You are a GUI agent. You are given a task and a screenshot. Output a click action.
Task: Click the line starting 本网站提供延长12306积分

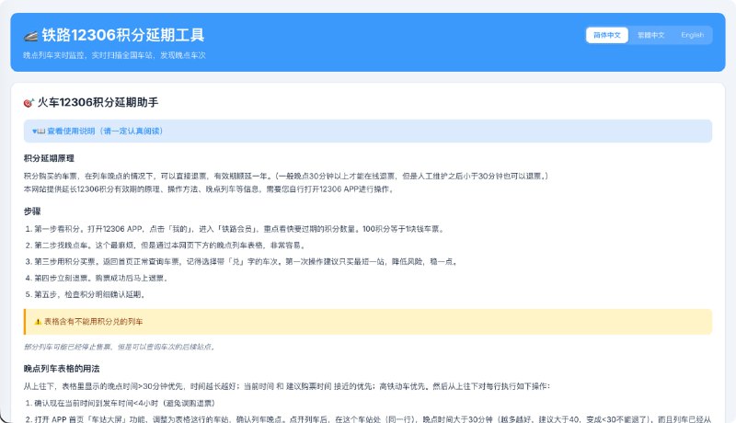(210, 189)
